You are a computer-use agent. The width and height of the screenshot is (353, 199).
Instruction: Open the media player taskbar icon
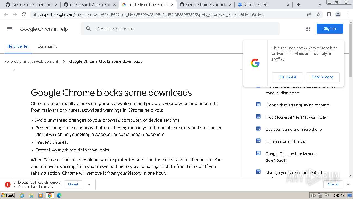(41, 195)
